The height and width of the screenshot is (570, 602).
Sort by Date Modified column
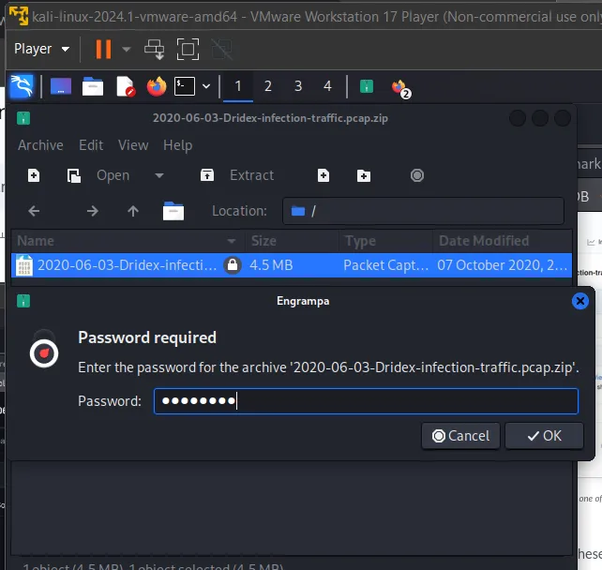pos(503,241)
